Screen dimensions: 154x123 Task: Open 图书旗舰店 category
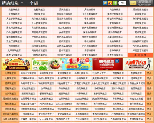click(x=64, y=50)
